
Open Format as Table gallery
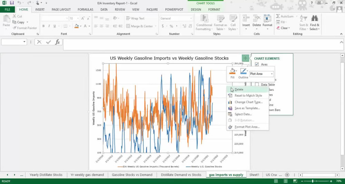point(220,23)
